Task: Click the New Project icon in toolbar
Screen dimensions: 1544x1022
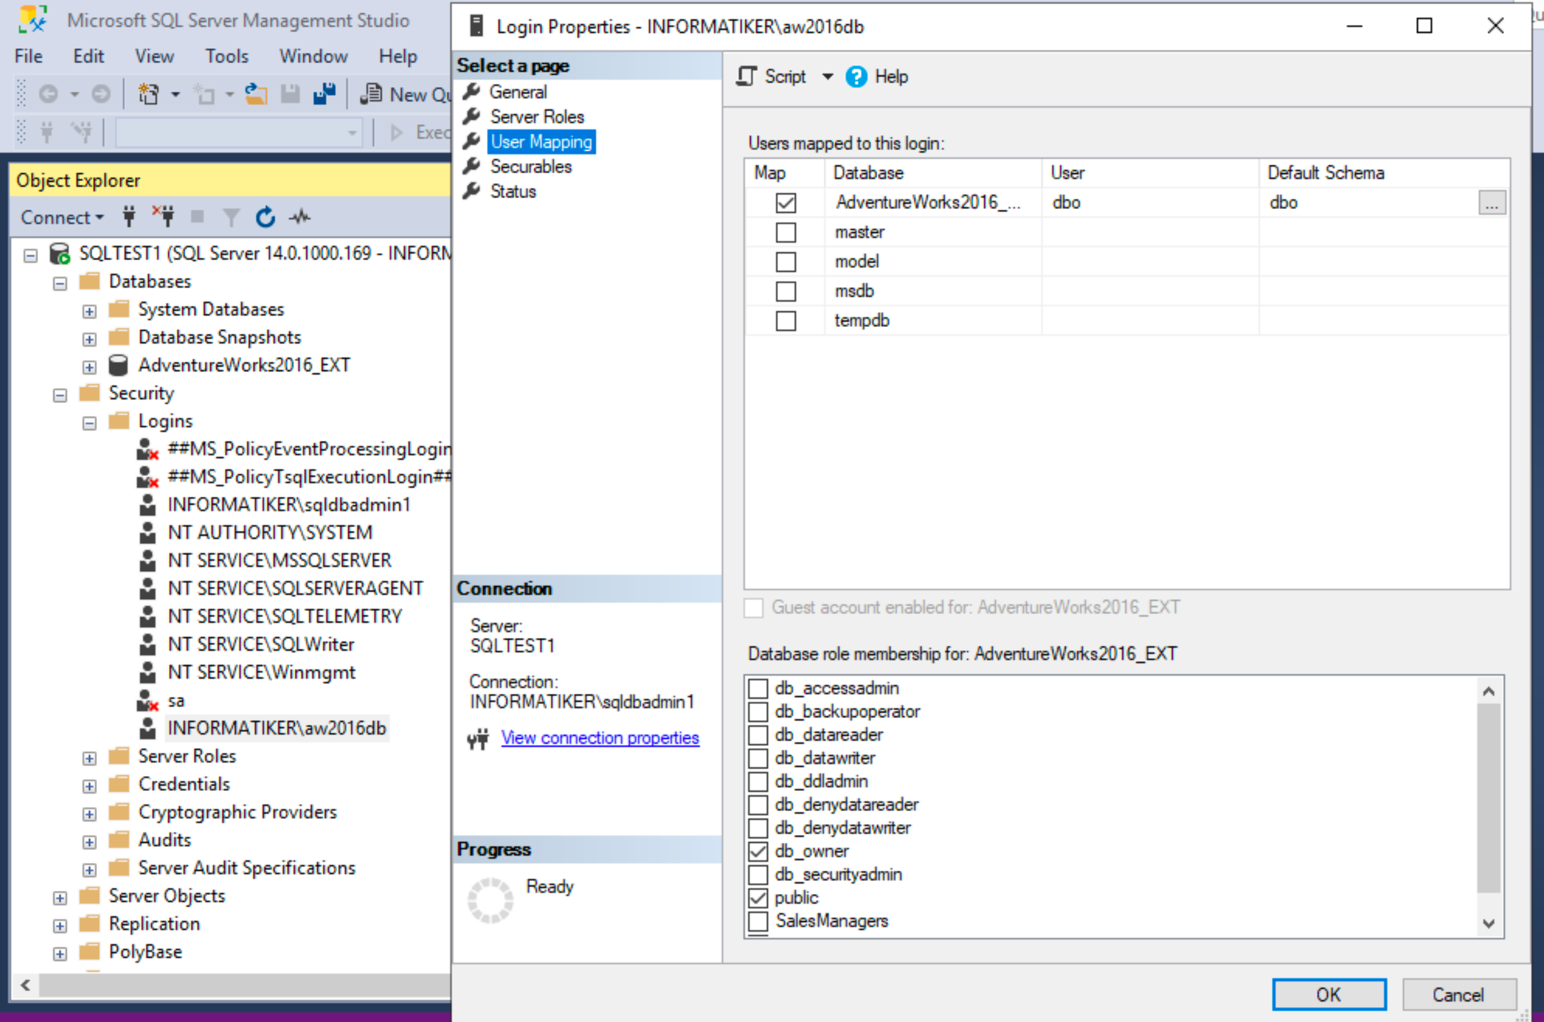Action: (148, 94)
